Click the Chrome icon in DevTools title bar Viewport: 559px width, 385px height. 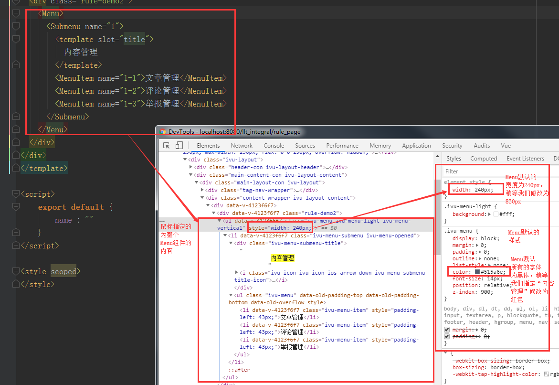pyautogui.click(x=163, y=132)
